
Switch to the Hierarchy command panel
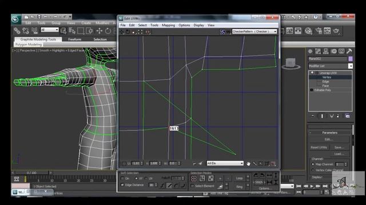pos(326,51)
